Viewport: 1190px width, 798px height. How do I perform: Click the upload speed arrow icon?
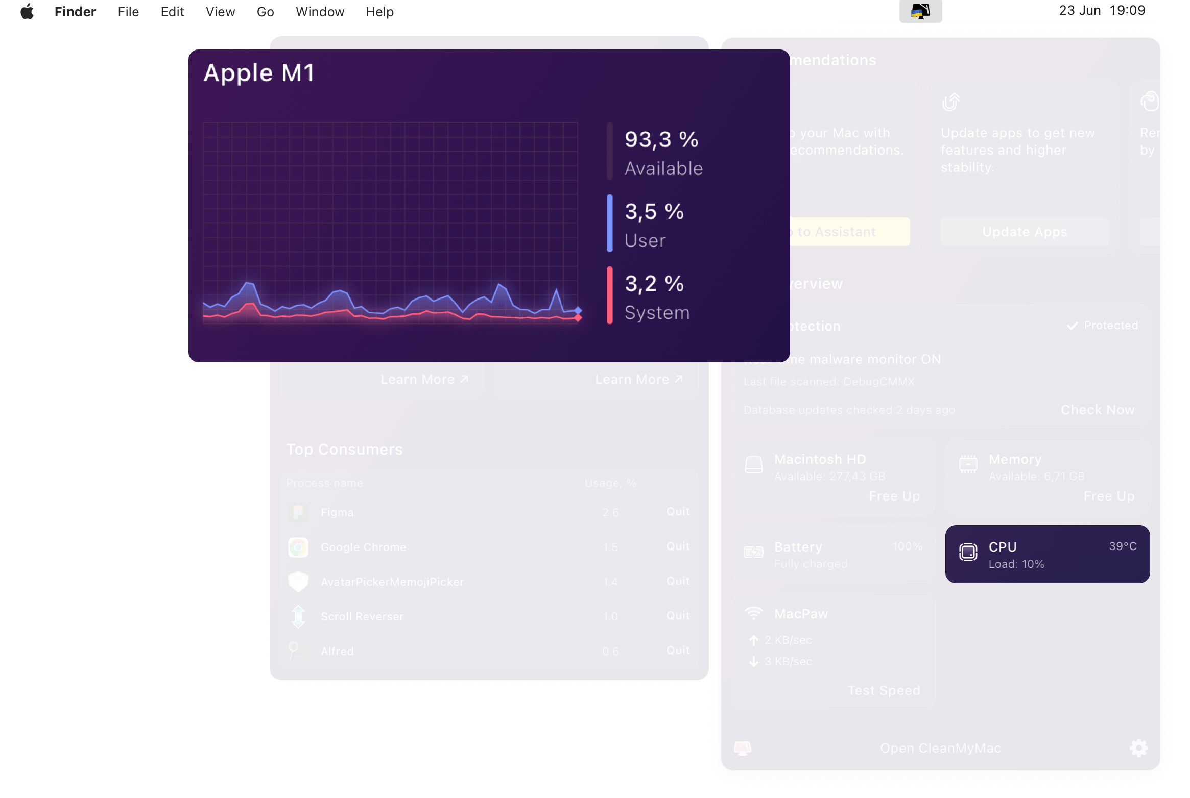754,640
